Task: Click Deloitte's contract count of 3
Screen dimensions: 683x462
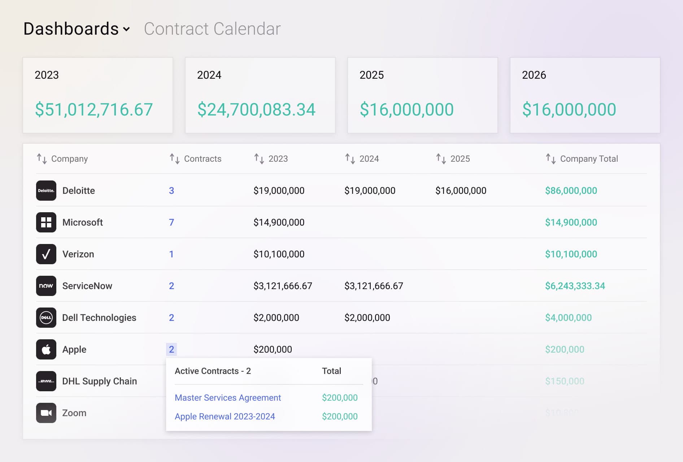Action: tap(171, 191)
